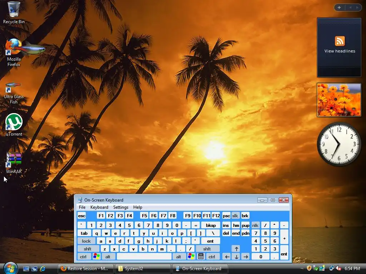Click the right arrow key on keyboard
This screenshot has width=366, height=274.
pos(246,257)
